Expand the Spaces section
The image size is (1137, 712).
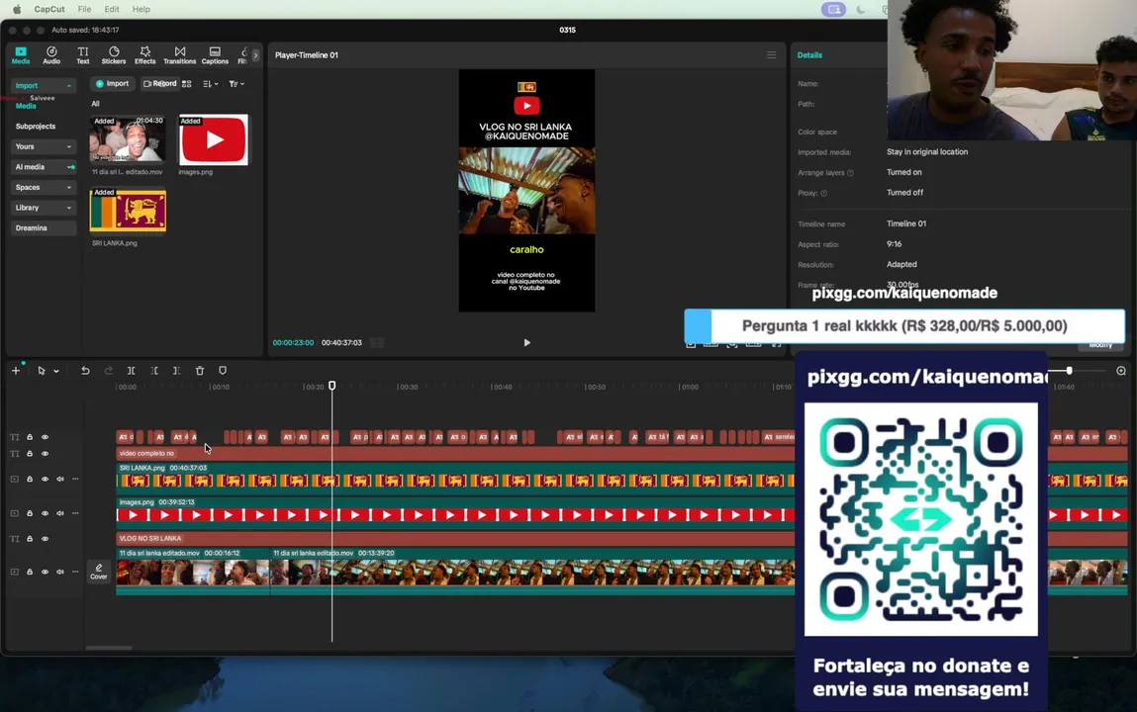pos(43,187)
